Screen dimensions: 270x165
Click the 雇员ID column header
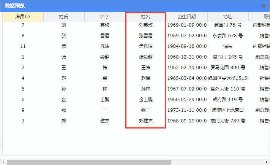pyautogui.click(x=23, y=17)
